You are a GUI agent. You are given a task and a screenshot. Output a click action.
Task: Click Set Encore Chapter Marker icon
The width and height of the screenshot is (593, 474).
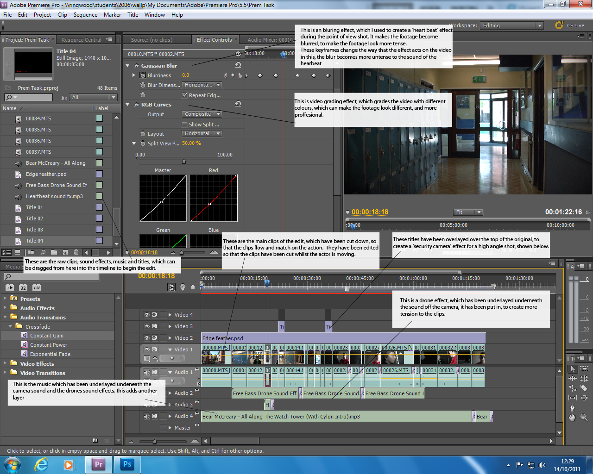[182, 287]
